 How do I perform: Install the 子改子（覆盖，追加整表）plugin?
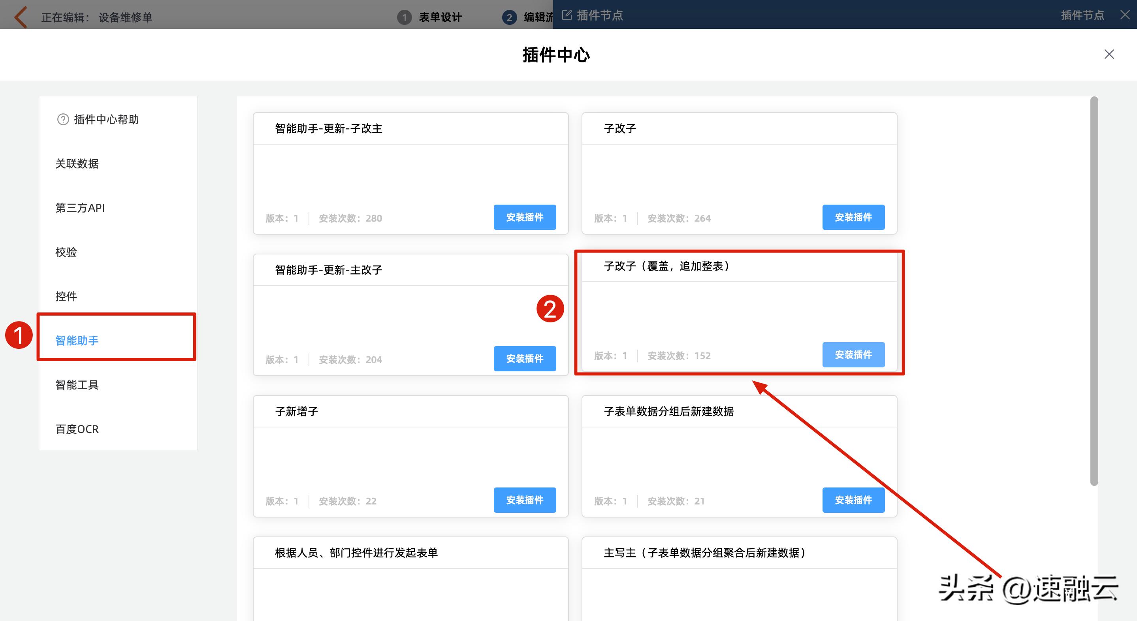click(x=853, y=354)
